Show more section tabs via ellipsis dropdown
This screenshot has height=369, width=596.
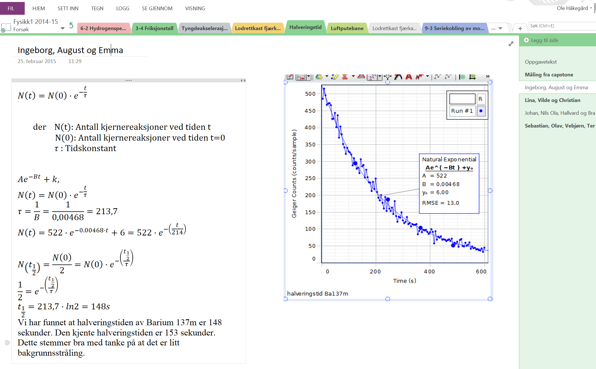(x=497, y=28)
